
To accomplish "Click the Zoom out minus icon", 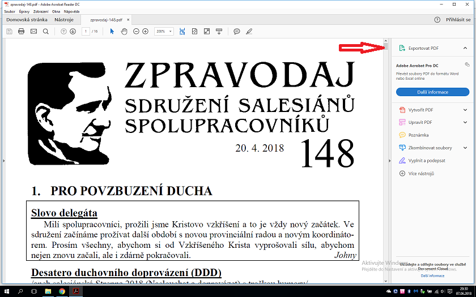I will click(136, 31).
